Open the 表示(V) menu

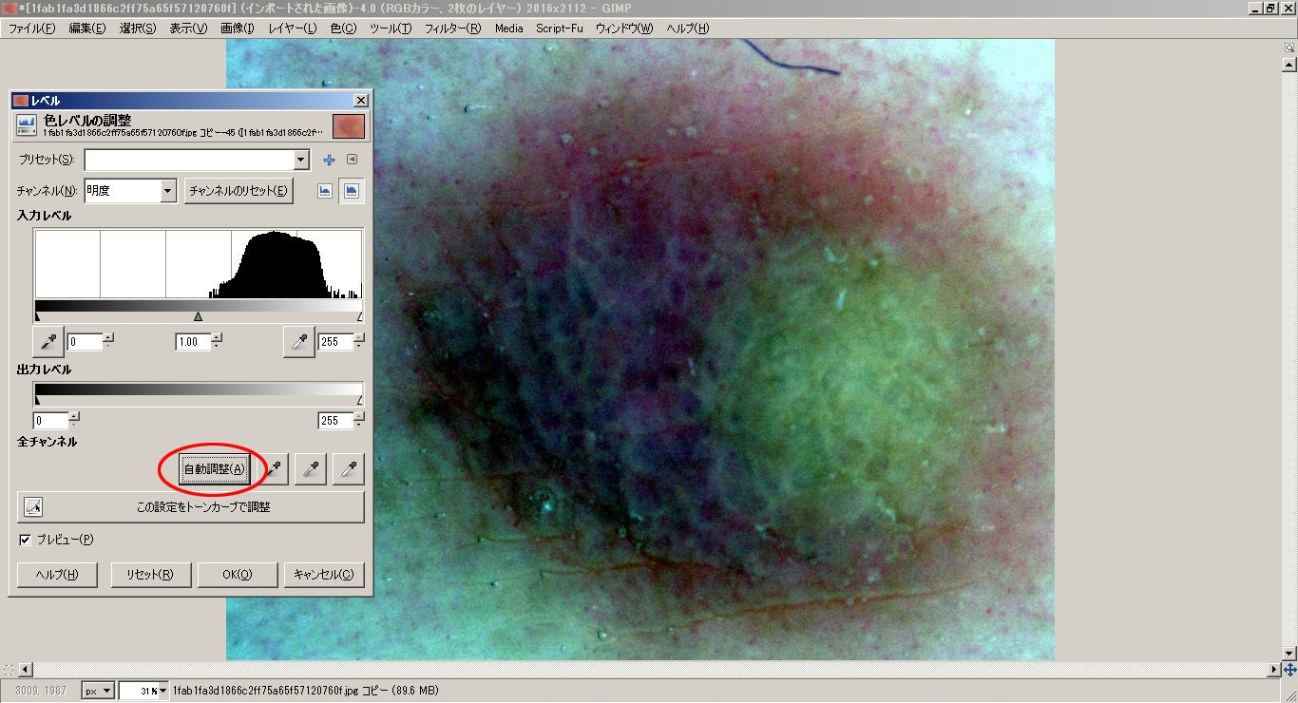pyautogui.click(x=188, y=28)
